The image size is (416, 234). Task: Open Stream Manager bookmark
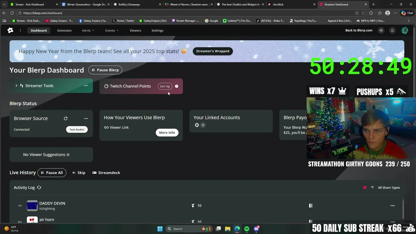tap(185, 21)
